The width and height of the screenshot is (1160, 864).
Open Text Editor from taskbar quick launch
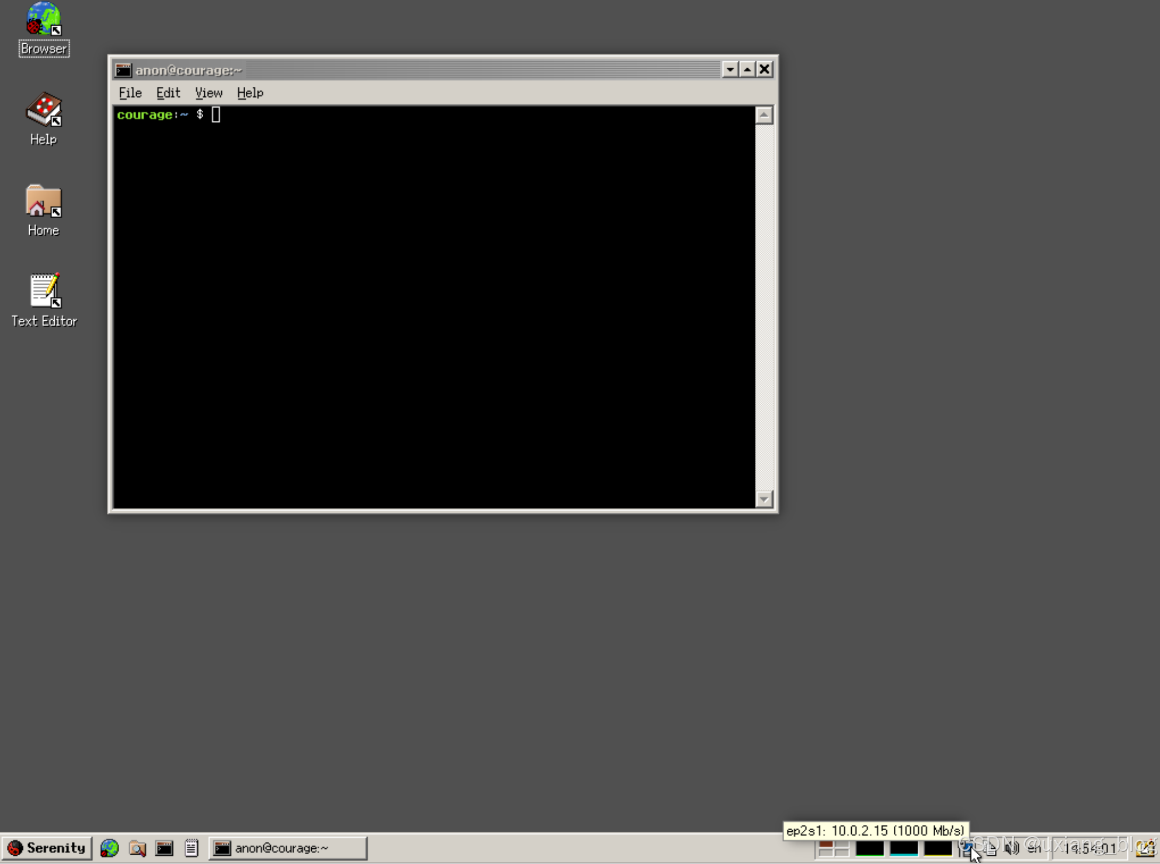coord(191,848)
